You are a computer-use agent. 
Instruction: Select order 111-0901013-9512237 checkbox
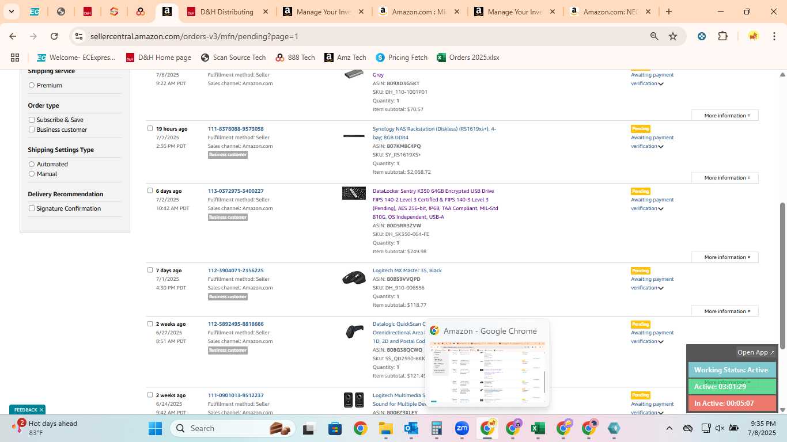click(x=150, y=395)
